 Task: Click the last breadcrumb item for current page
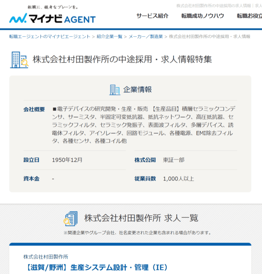coord(209,37)
